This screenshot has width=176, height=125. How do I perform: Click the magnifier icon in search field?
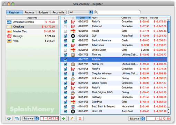(x=97, y=12)
